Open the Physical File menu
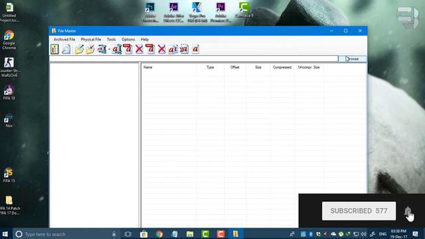The image size is (425, 239). click(x=91, y=39)
